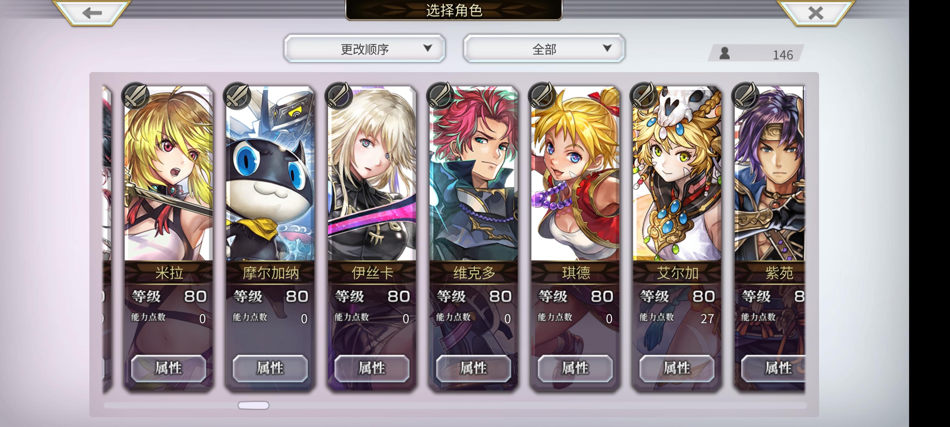This screenshot has height=427, width=950.
Task: Tap the sword class icon on 米拉's card
Action: (135, 96)
